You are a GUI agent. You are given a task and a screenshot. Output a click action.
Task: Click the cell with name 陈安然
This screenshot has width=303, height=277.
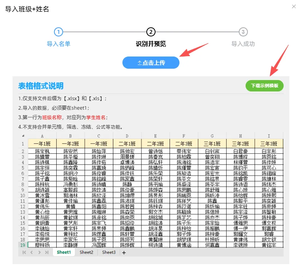[71, 151]
